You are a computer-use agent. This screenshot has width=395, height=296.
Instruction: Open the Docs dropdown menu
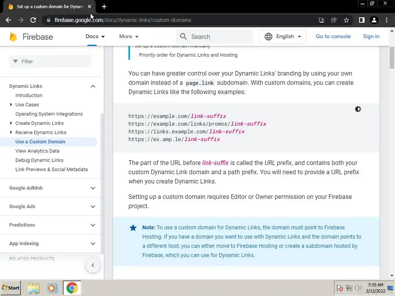(x=95, y=37)
